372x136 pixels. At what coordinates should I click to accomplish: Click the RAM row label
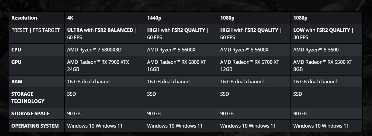(17, 82)
